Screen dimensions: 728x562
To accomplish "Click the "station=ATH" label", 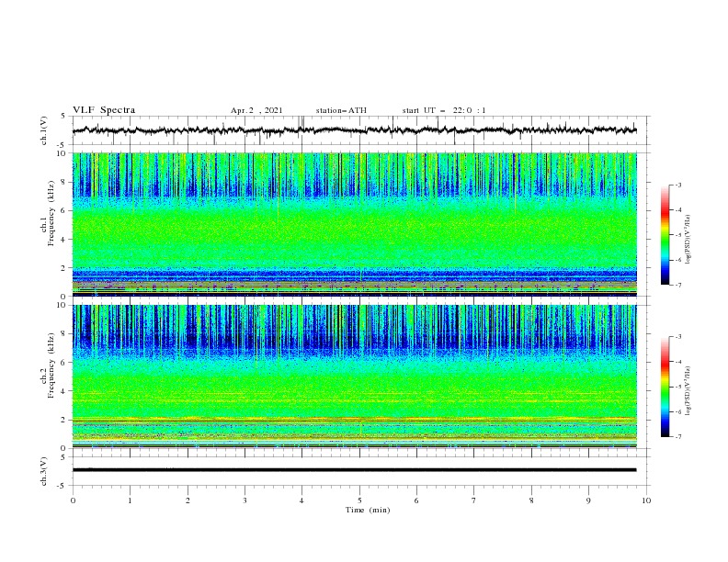I will point(341,110).
